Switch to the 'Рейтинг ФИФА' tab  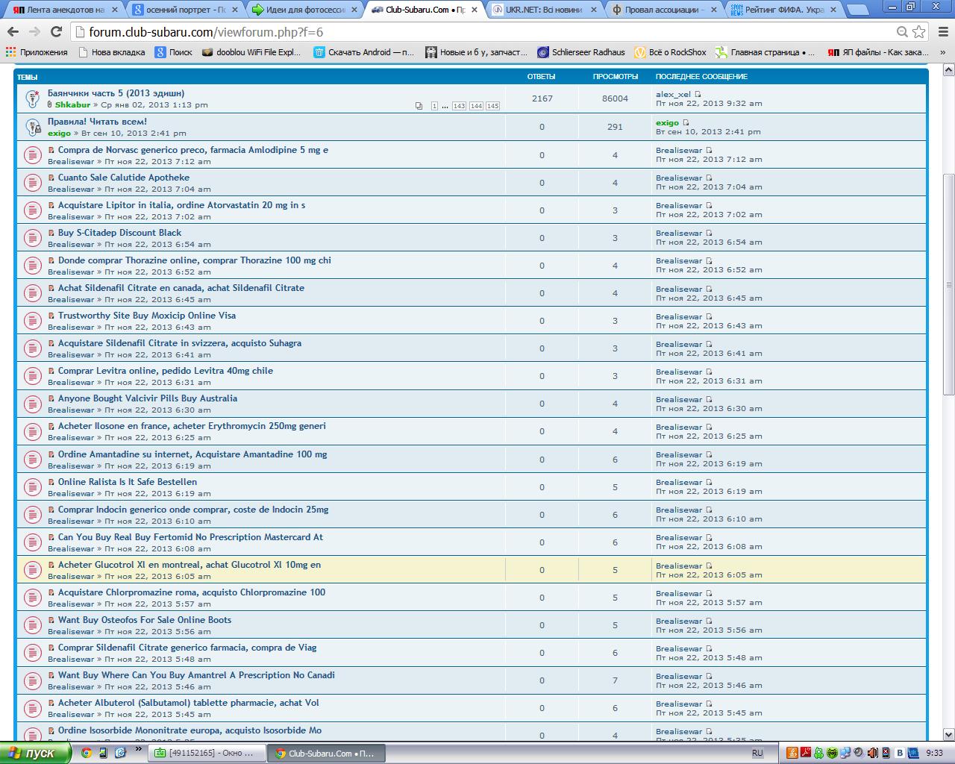tap(783, 10)
